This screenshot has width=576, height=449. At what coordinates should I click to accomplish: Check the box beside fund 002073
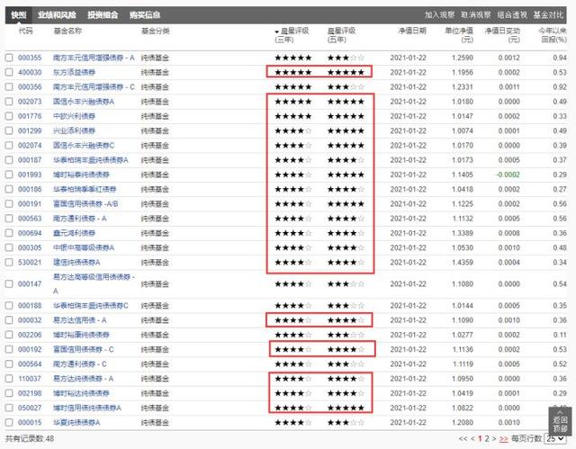click(9, 102)
